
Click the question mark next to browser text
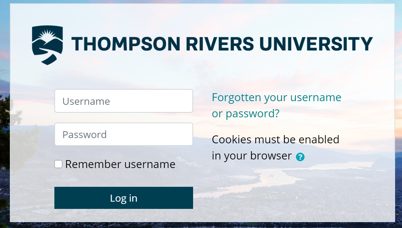click(301, 157)
